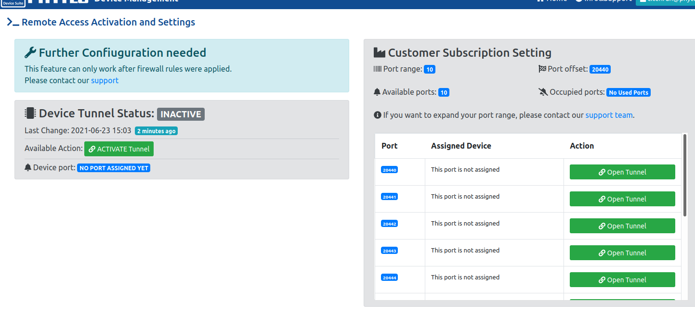This screenshot has height=315, width=695.
Task: Click the port table vertical scrollbar
Action: pos(685,175)
